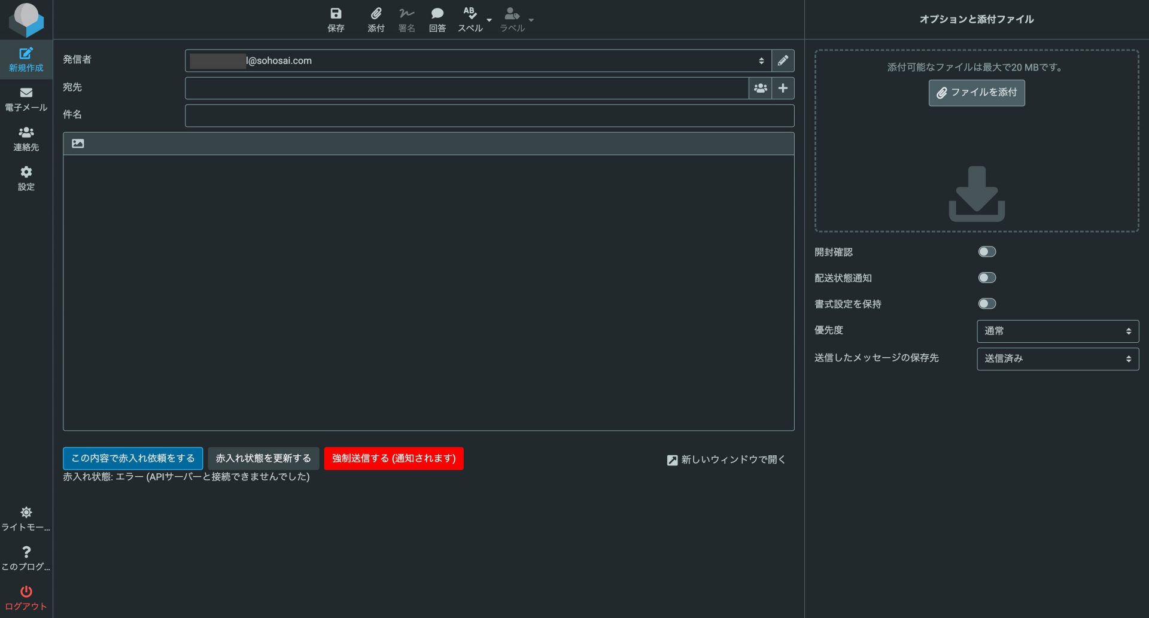This screenshot has width=1149, height=618.
Task: Click the insert image icon in editor toolbar
Action: [x=78, y=144]
